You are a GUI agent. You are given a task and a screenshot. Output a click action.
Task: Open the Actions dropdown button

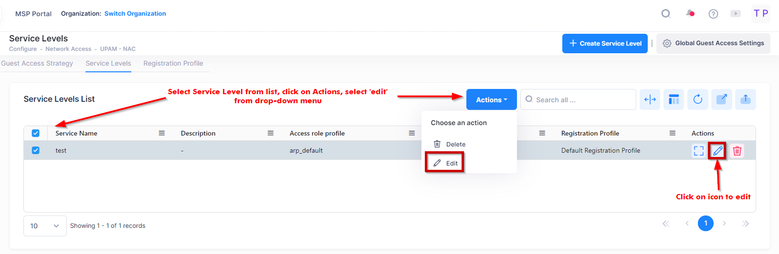(491, 100)
